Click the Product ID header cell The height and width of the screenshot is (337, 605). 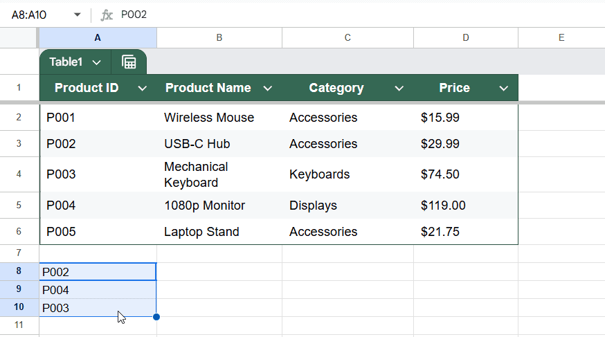click(98, 88)
